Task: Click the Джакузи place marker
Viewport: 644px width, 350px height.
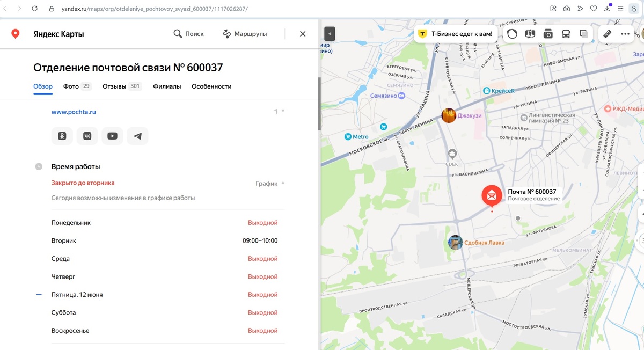Action: 449,115
